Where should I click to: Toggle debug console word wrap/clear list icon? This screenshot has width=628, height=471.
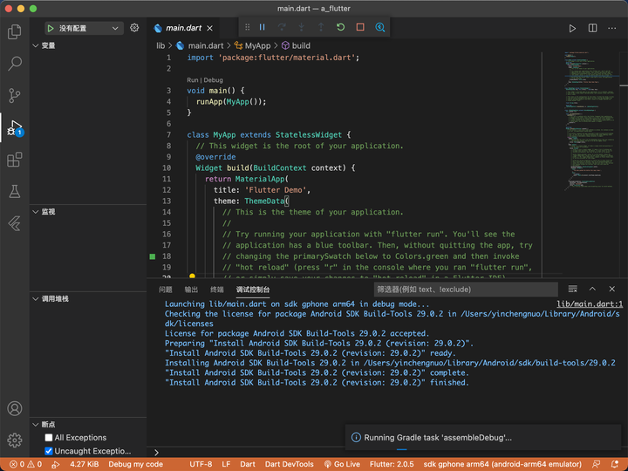pos(573,289)
